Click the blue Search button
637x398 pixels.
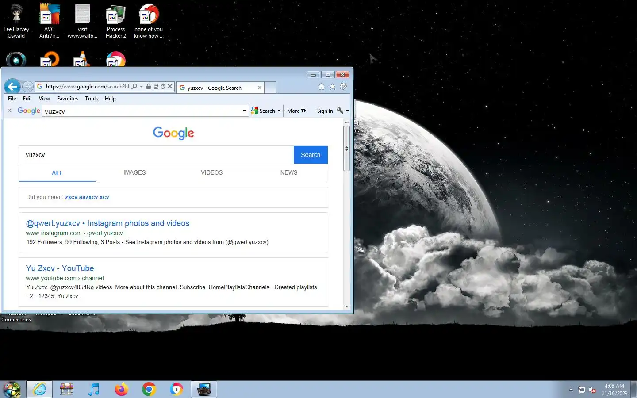(311, 155)
